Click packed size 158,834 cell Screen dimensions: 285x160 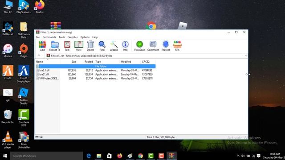pos(89,74)
